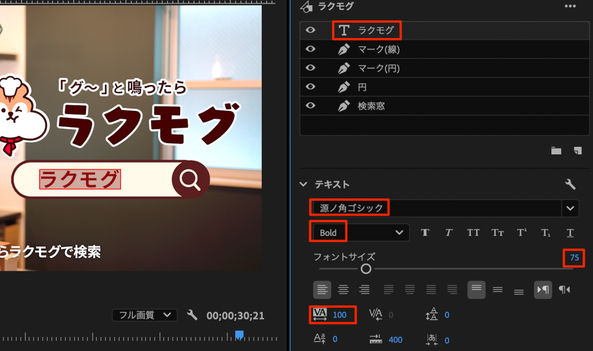Image resolution: width=593 pixels, height=351 pixels.
Task: Hide the 検索窓 layer
Action: pyautogui.click(x=310, y=105)
